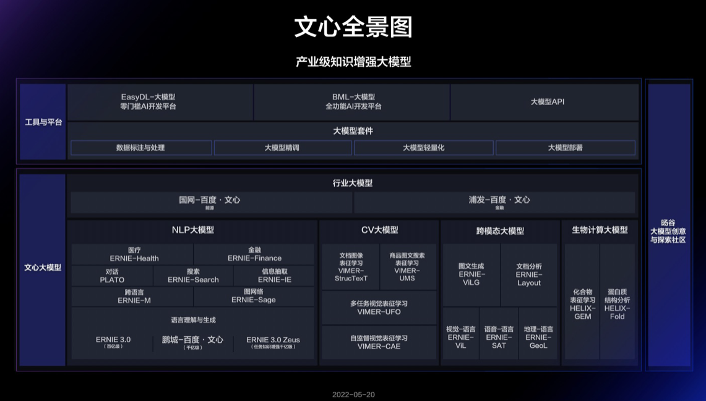Click the ERNIE 3.0 Zeus entry
This screenshot has height=401, width=706.
point(273,342)
